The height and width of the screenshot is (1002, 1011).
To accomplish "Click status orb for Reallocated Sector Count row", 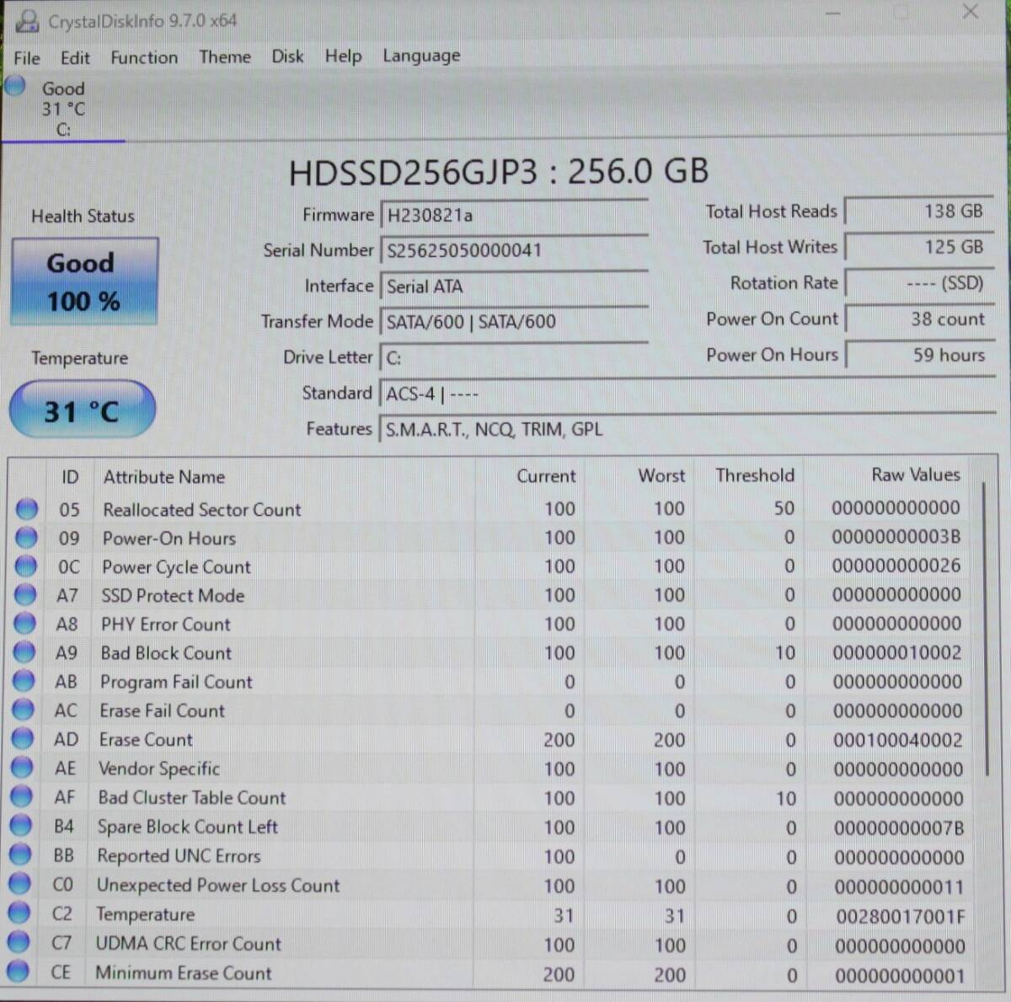I will tap(27, 509).
